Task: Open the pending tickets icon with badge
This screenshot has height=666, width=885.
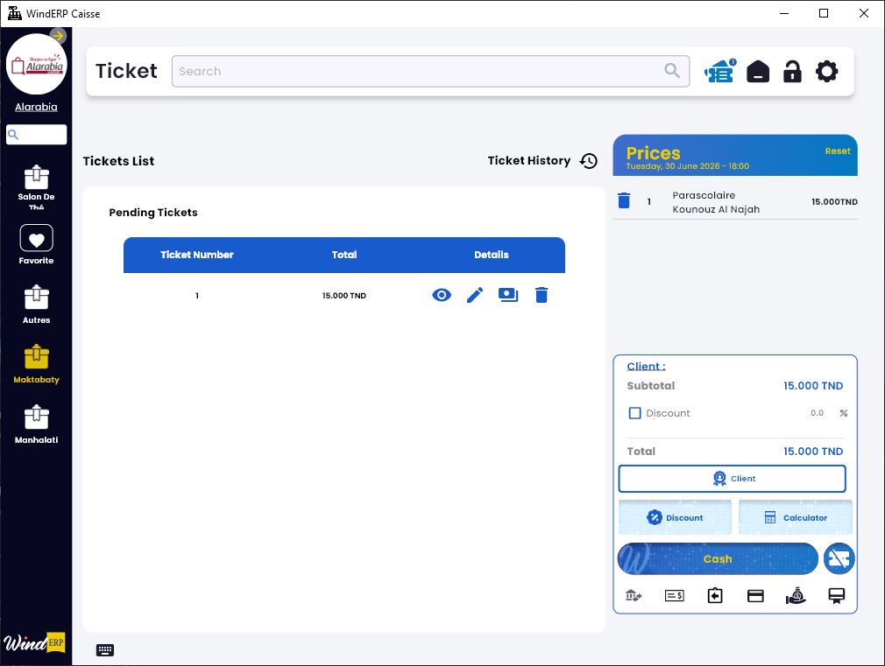Action: coord(719,71)
